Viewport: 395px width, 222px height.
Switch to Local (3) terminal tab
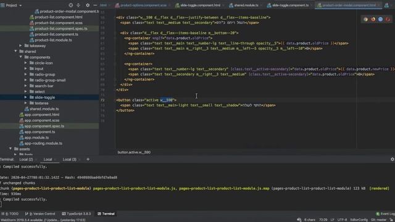pos(69,159)
